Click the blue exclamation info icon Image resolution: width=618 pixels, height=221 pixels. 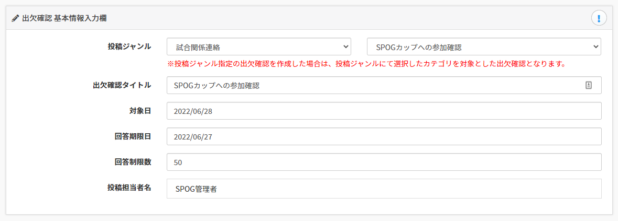tap(599, 18)
